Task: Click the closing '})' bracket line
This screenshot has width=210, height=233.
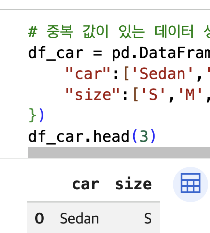Action: 36,115
